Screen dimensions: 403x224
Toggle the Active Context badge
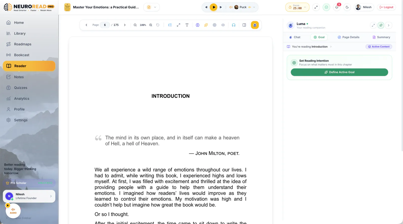click(379, 47)
